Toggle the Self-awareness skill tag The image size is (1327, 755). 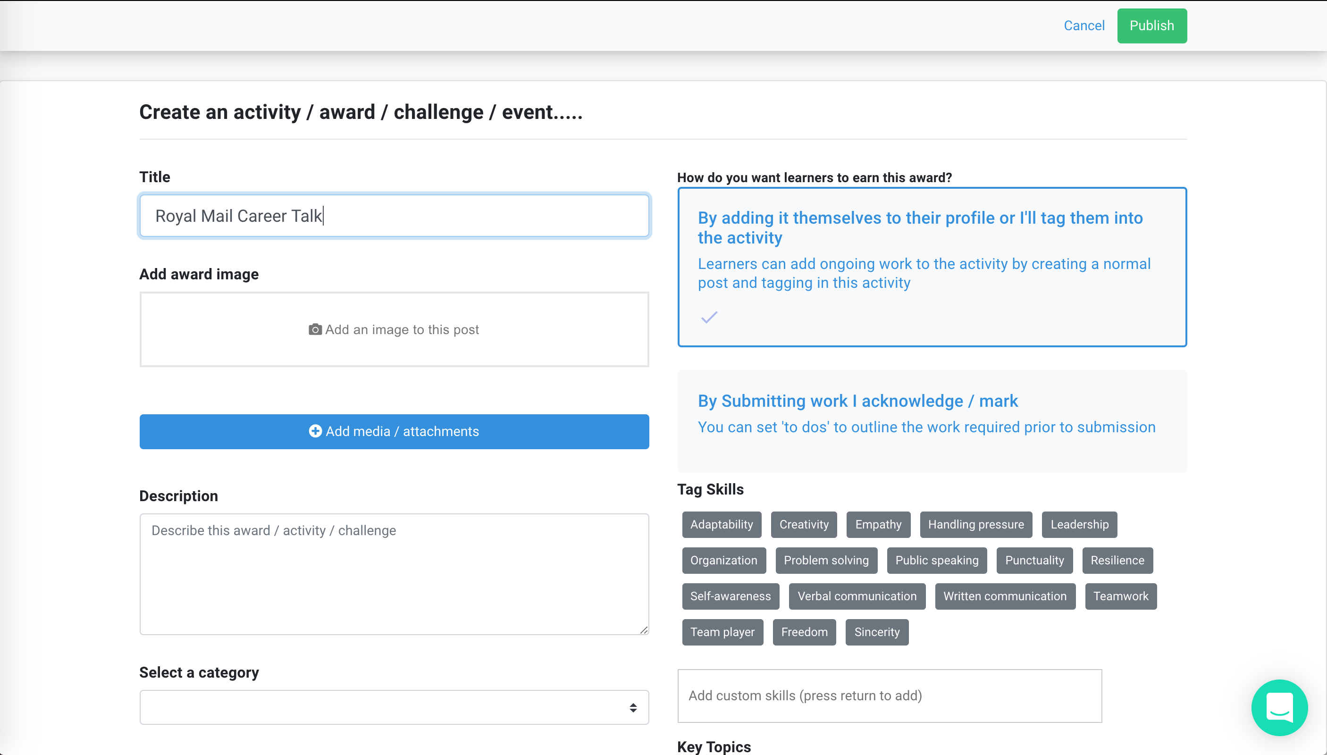point(730,596)
